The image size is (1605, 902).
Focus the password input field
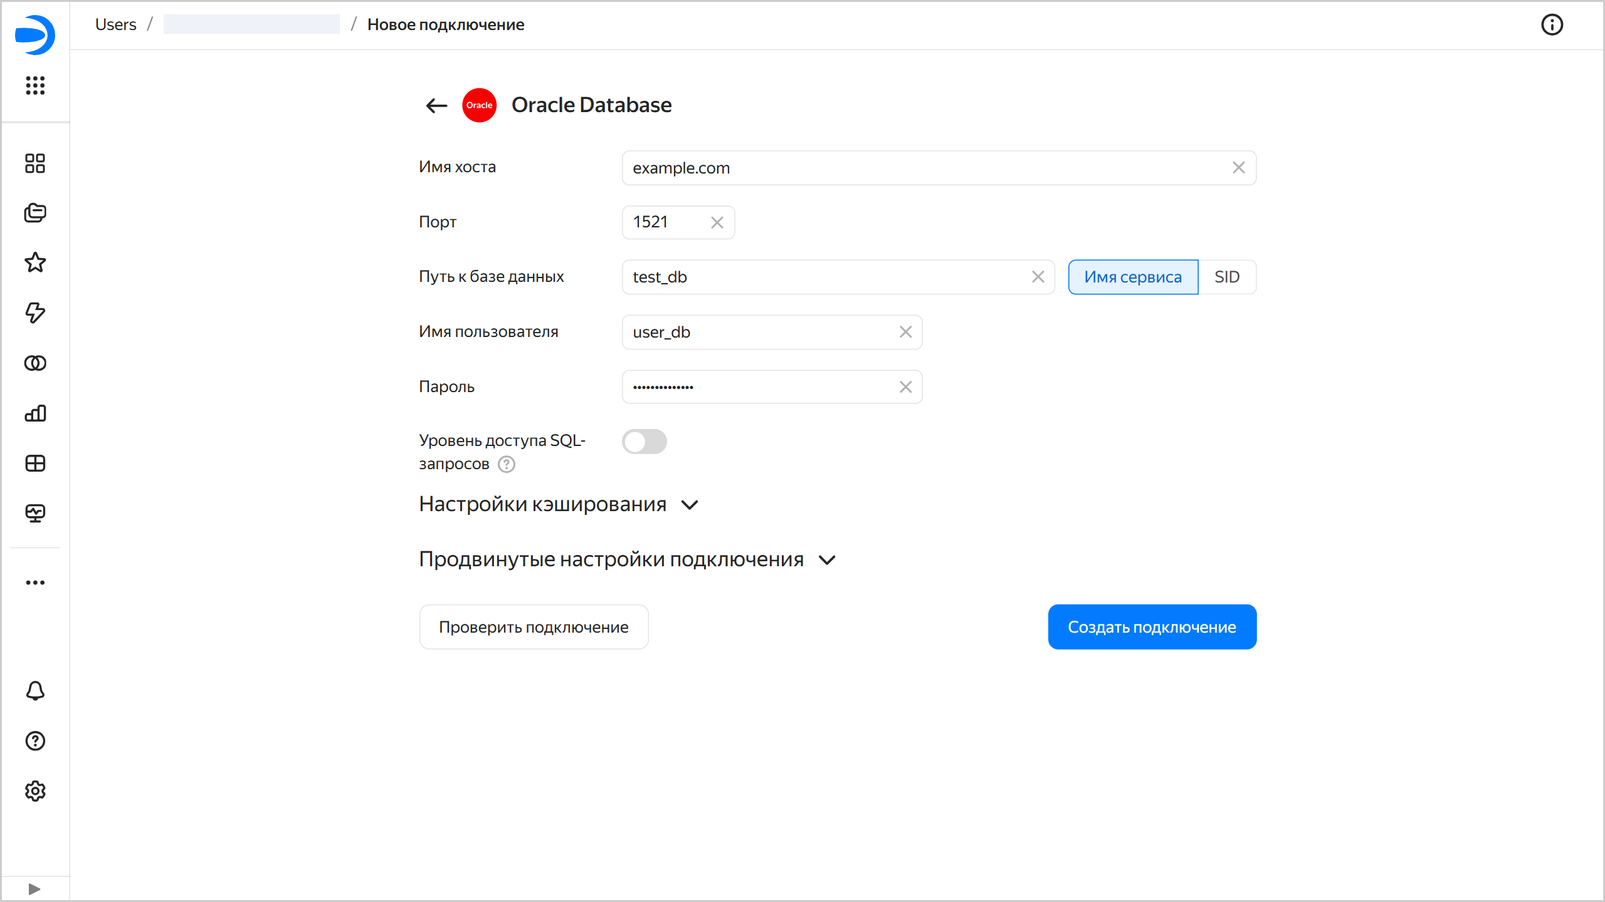tap(772, 387)
